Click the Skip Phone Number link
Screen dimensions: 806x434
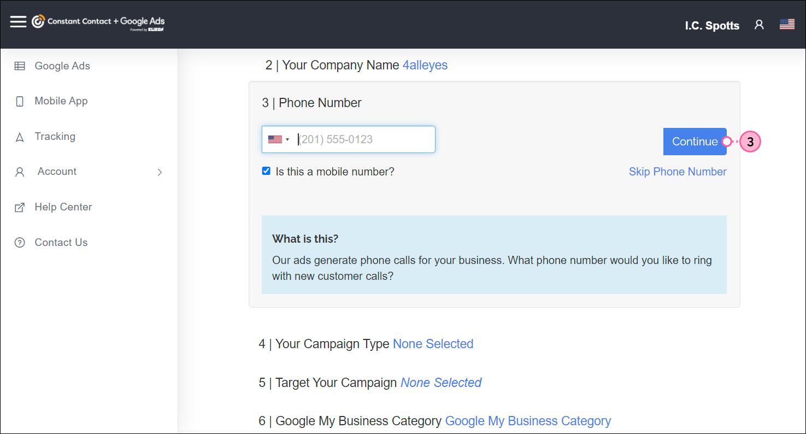click(x=678, y=172)
